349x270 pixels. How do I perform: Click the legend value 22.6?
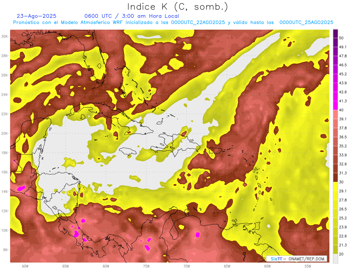pyautogui.click(x=343, y=236)
